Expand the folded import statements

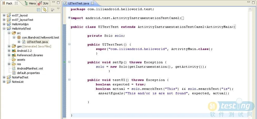pyautogui.click(x=69, y=18)
